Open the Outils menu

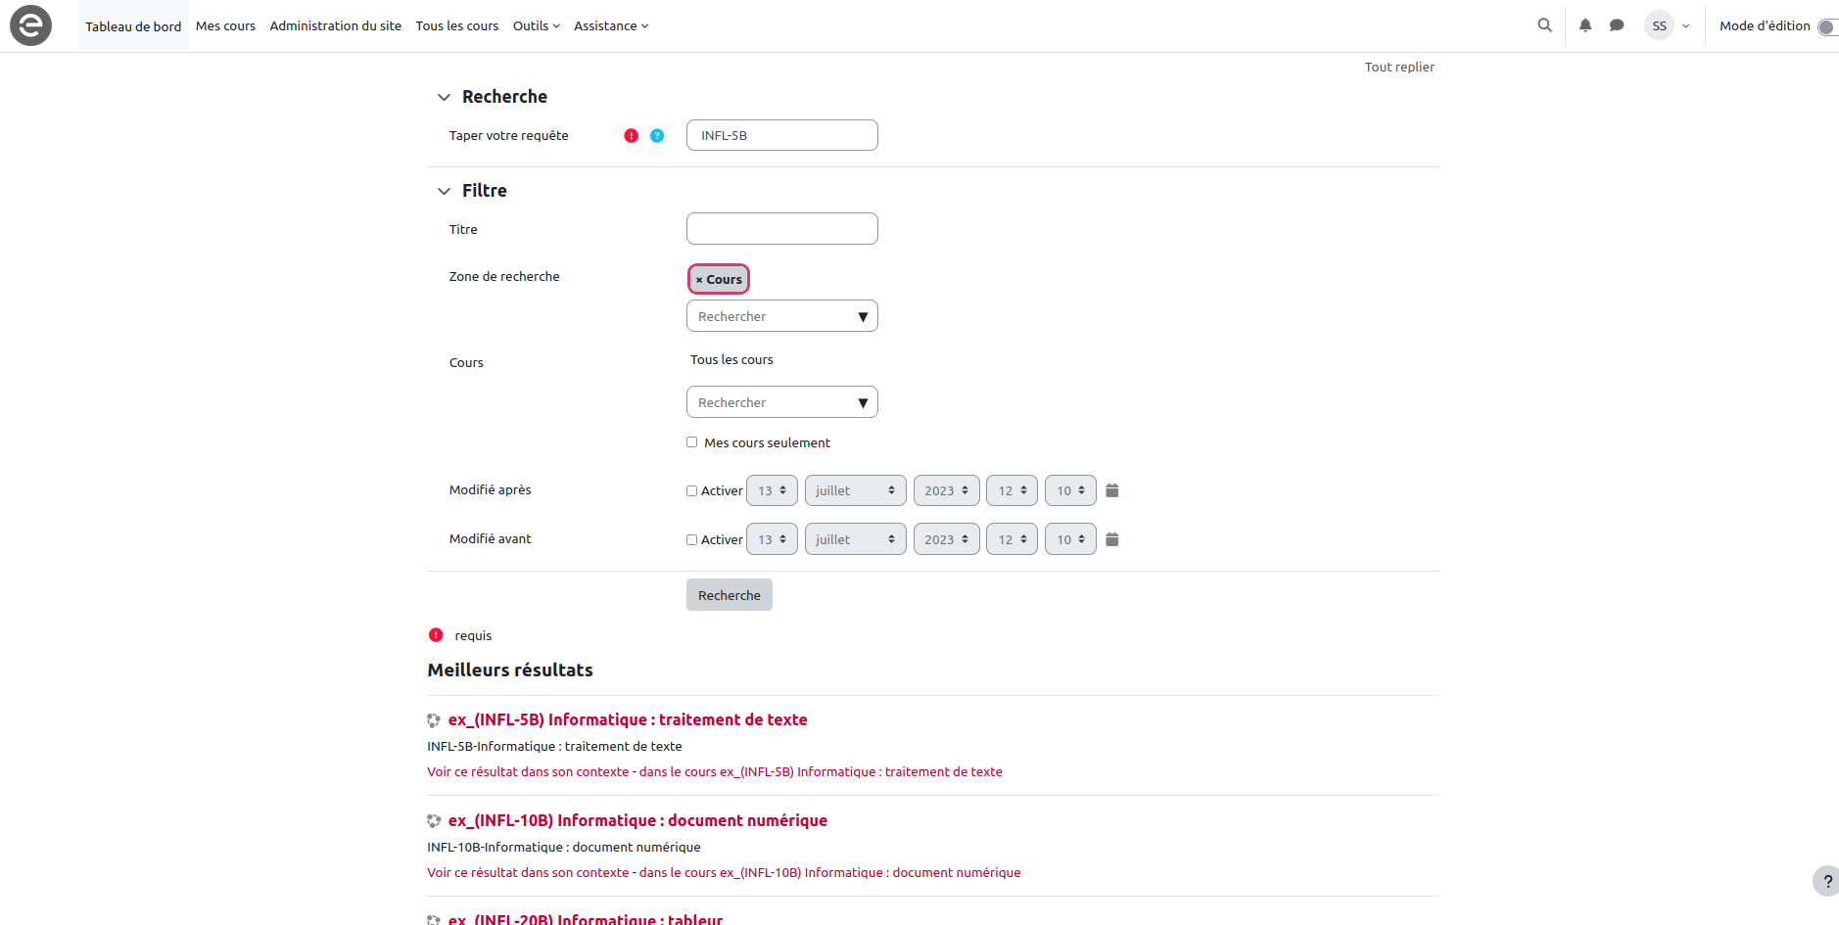click(x=536, y=25)
